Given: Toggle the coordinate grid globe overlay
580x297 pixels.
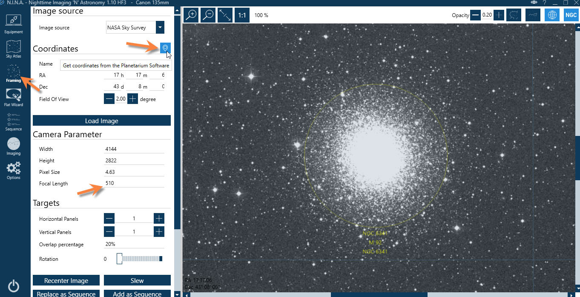Looking at the screenshot, I should (552, 15).
